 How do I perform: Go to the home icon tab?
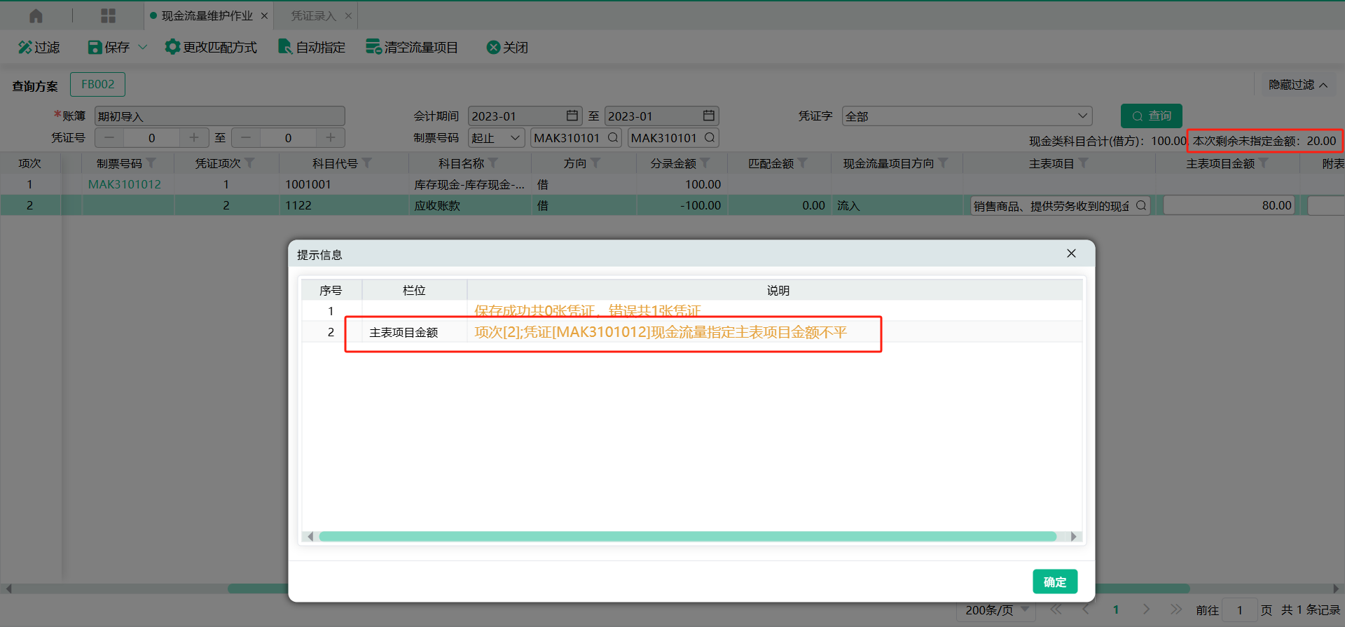pos(36,15)
